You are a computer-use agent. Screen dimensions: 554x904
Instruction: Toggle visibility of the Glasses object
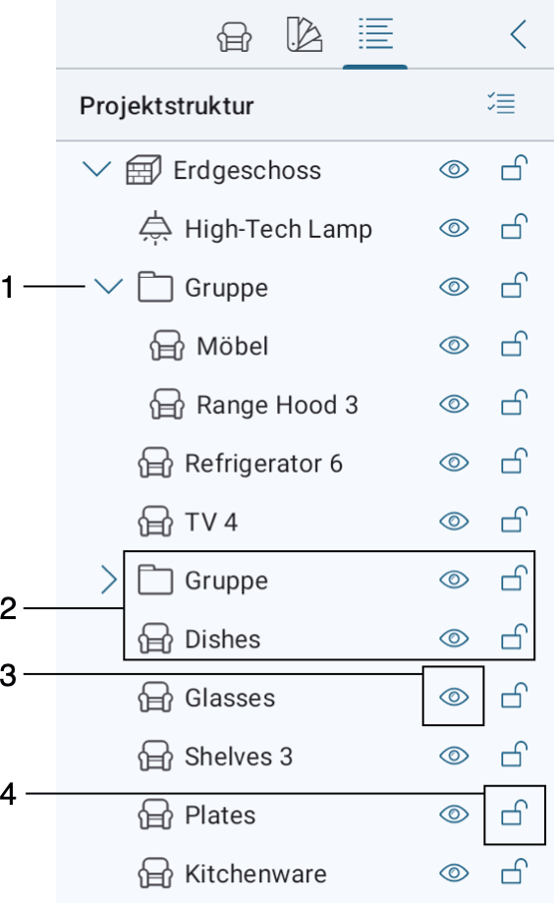(x=454, y=697)
